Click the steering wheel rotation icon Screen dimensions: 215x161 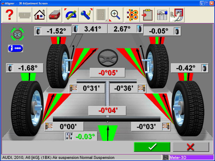[17, 34]
